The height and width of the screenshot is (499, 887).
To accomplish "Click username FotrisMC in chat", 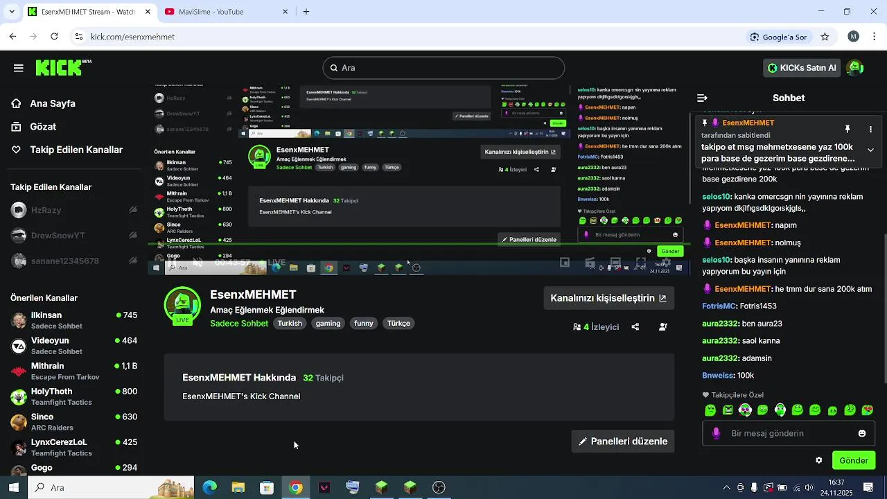I will point(719,306).
